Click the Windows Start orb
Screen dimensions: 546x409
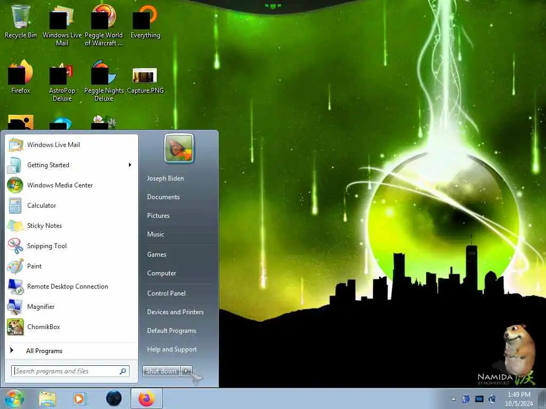click(x=14, y=398)
